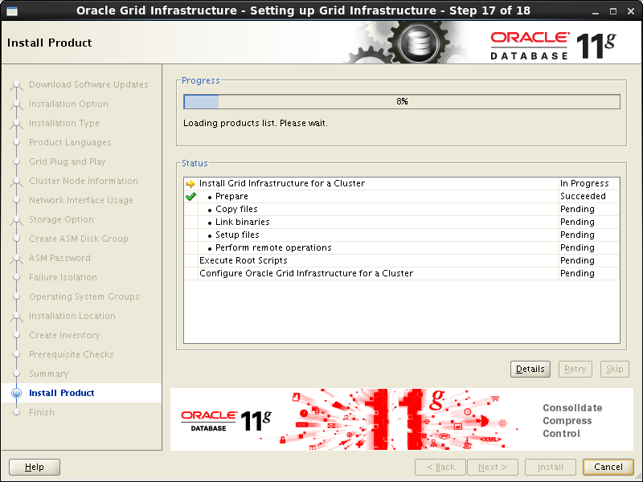This screenshot has height=482, width=643.
Task: Select the Link binaries status row
Action: 402,222
